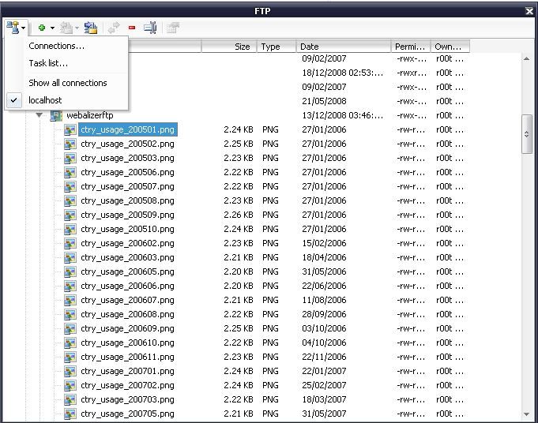
Task: Click the 25/02/2007 date cell
Action: [x=324, y=386]
